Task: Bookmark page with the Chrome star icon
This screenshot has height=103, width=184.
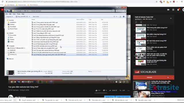Action: tap(156, 2)
